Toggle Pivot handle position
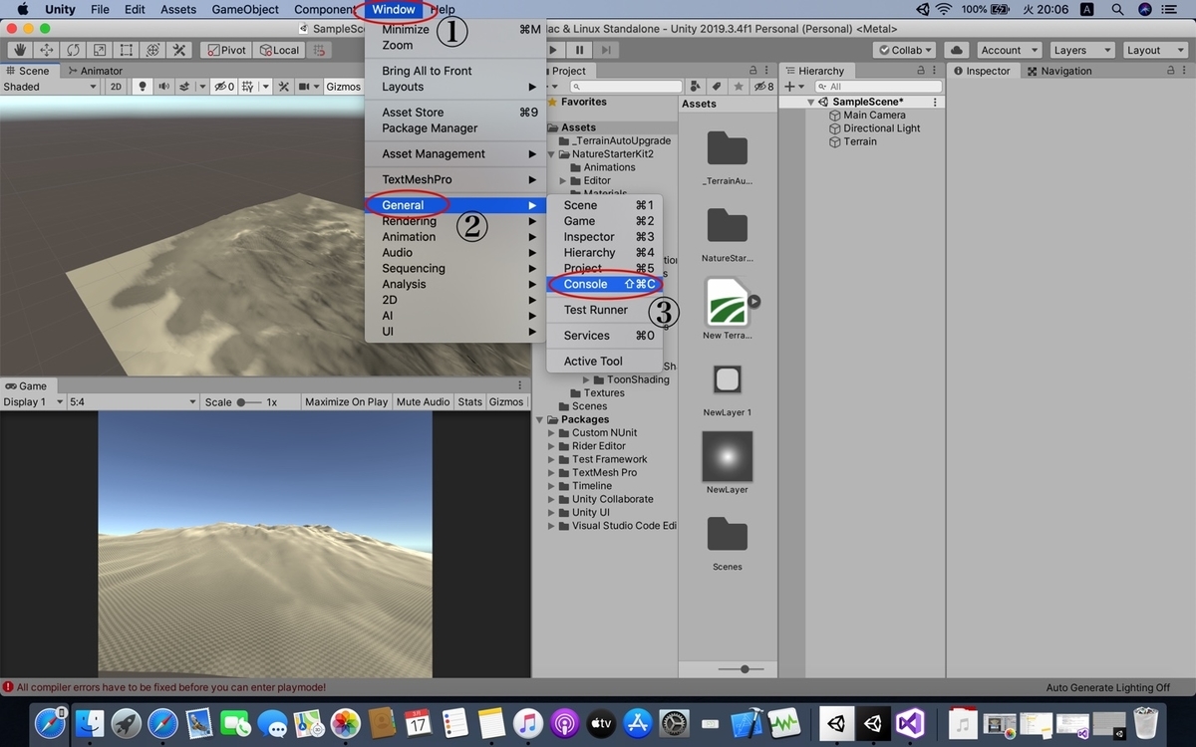 coord(225,50)
